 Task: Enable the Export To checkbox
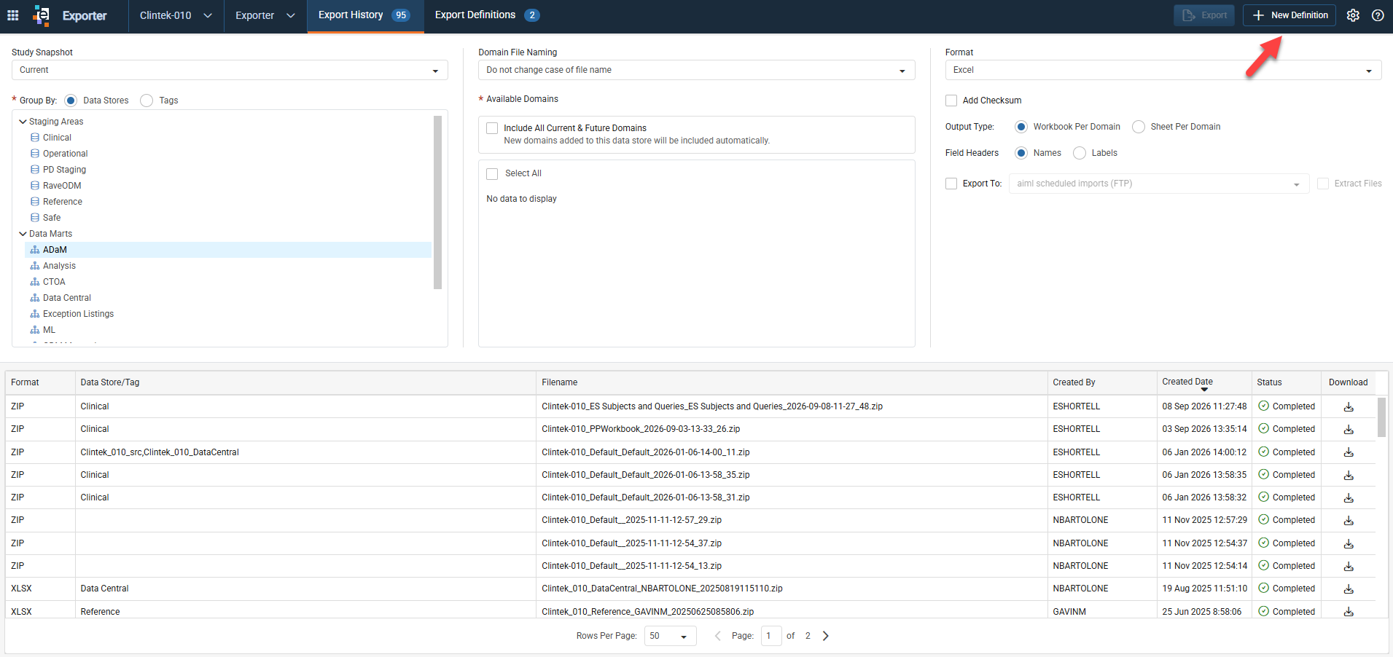pos(951,184)
